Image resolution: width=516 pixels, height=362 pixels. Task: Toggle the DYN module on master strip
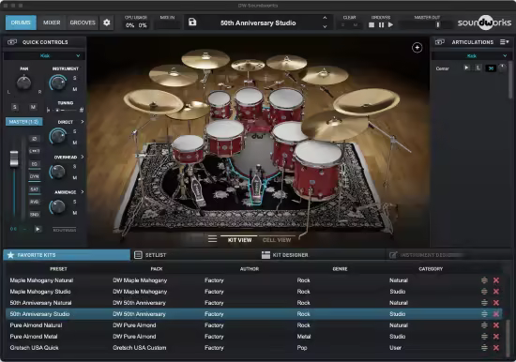(x=34, y=176)
